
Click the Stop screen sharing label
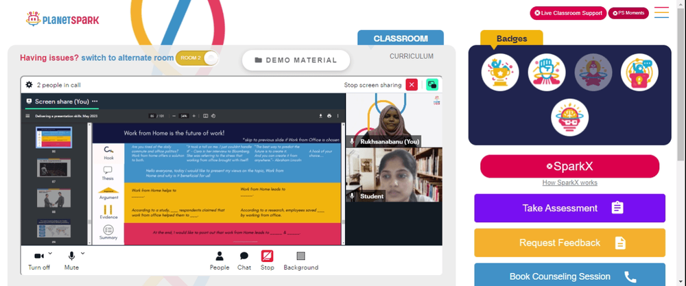click(x=372, y=85)
